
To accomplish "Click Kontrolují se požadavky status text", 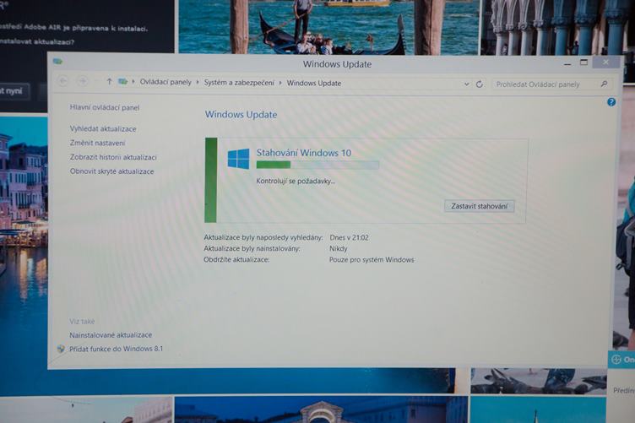I will pos(296,182).
